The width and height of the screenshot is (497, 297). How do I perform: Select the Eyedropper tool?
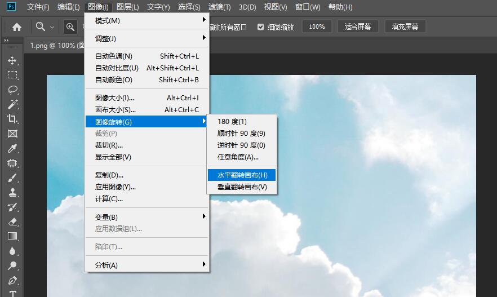pos(12,148)
